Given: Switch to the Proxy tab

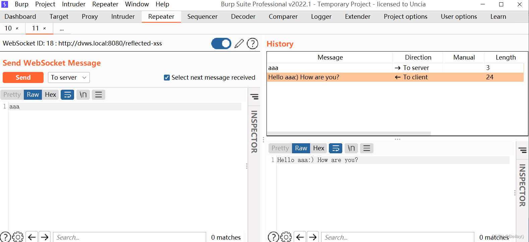Looking at the screenshot, I should pyautogui.click(x=90, y=17).
